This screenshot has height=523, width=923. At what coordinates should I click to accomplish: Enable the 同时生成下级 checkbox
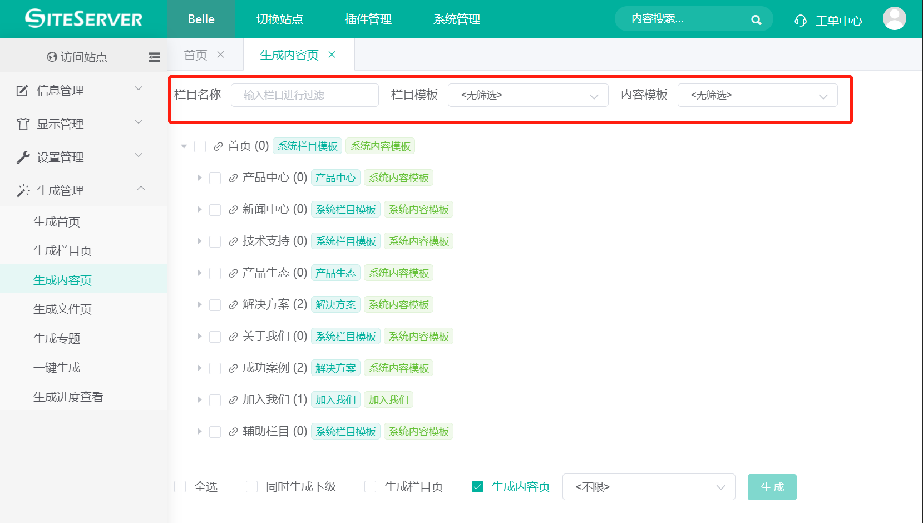[252, 487]
